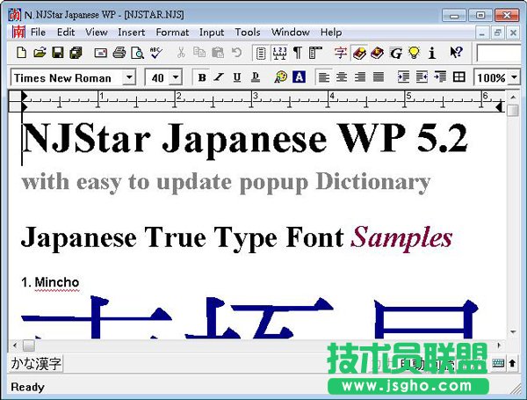Click the Print icon in toolbar
527x400 pixels.
click(119, 54)
